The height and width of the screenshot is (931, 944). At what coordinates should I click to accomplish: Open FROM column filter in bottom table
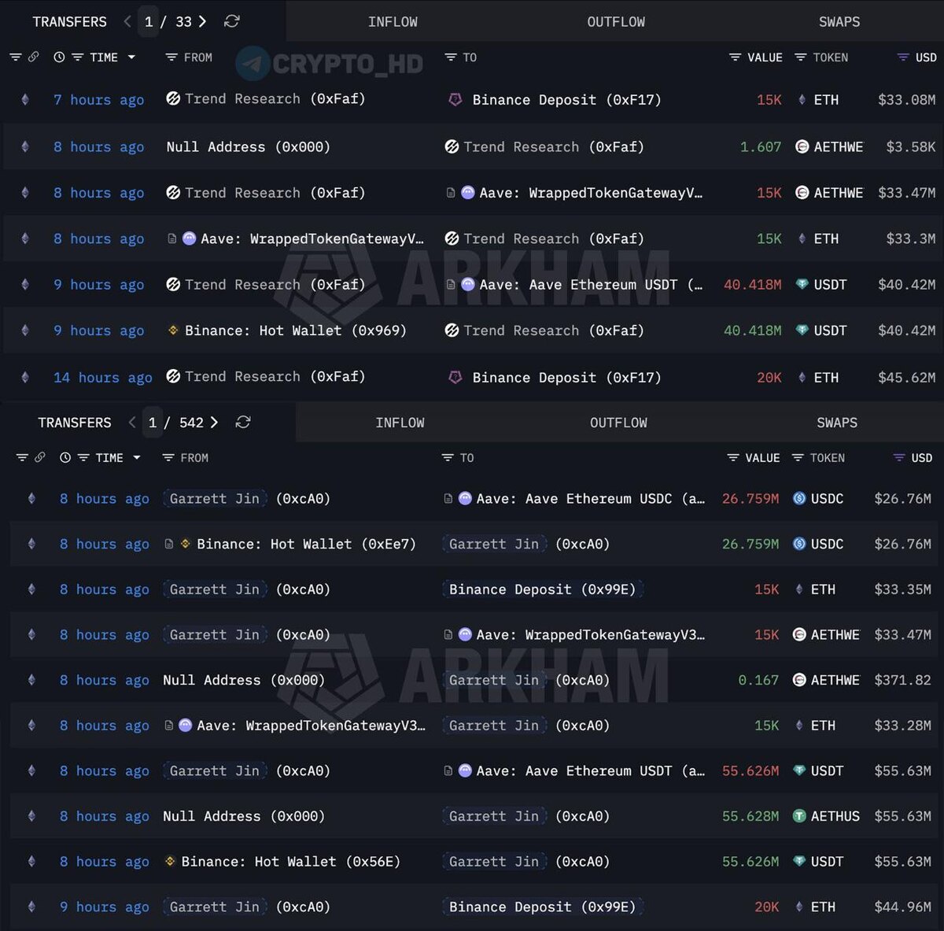click(168, 458)
